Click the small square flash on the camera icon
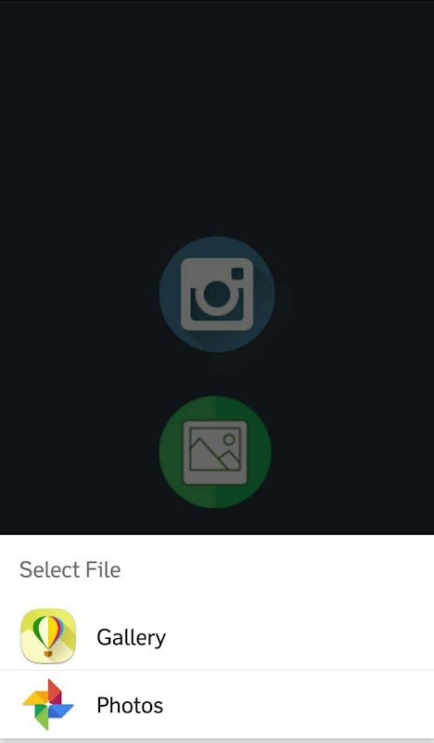Viewport: 434px width, 743px height. (x=237, y=274)
